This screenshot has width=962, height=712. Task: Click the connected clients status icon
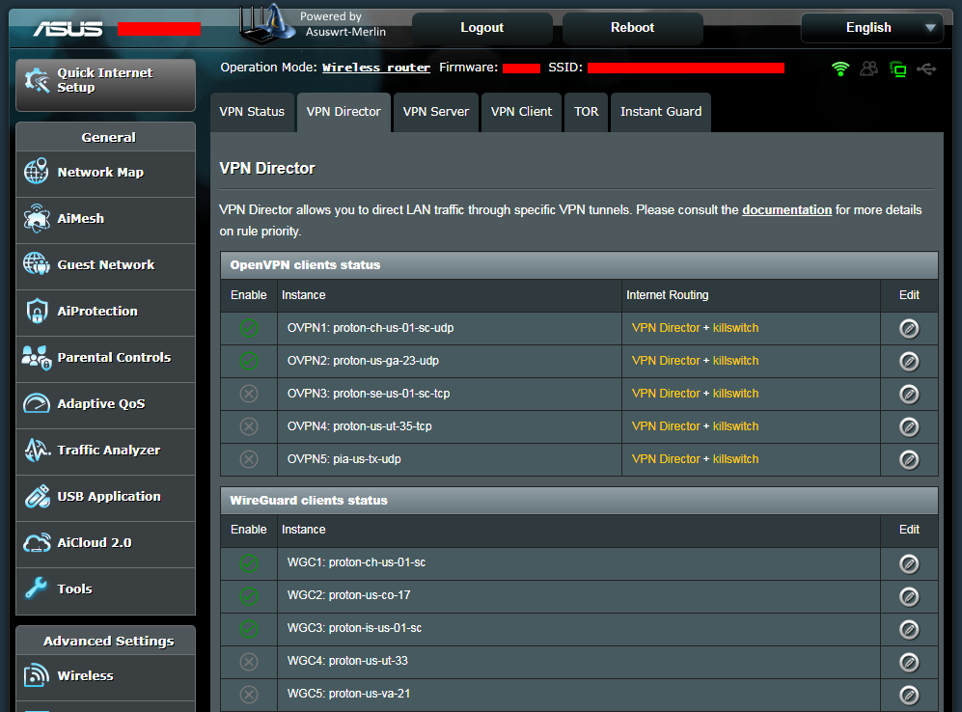pyautogui.click(x=868, y=68)
